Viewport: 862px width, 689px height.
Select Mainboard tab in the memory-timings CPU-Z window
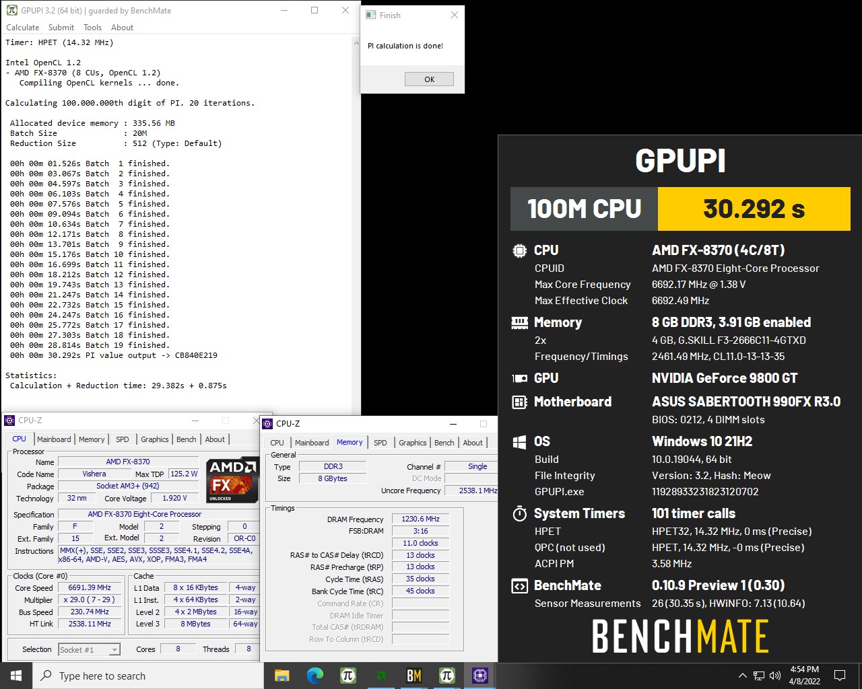pos(312,443)
